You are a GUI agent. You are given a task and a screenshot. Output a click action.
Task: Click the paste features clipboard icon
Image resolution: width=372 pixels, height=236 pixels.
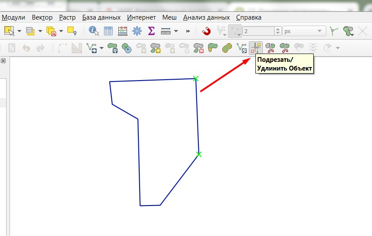point(12,48)
